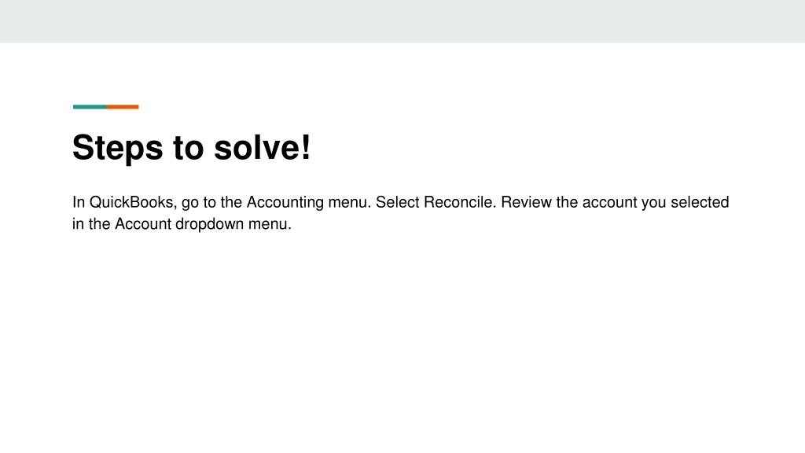This screenshot has height=453, width=805.
Task: Click the word 'Accounting' in the paragraph
Action: click(x=285, y=202)
